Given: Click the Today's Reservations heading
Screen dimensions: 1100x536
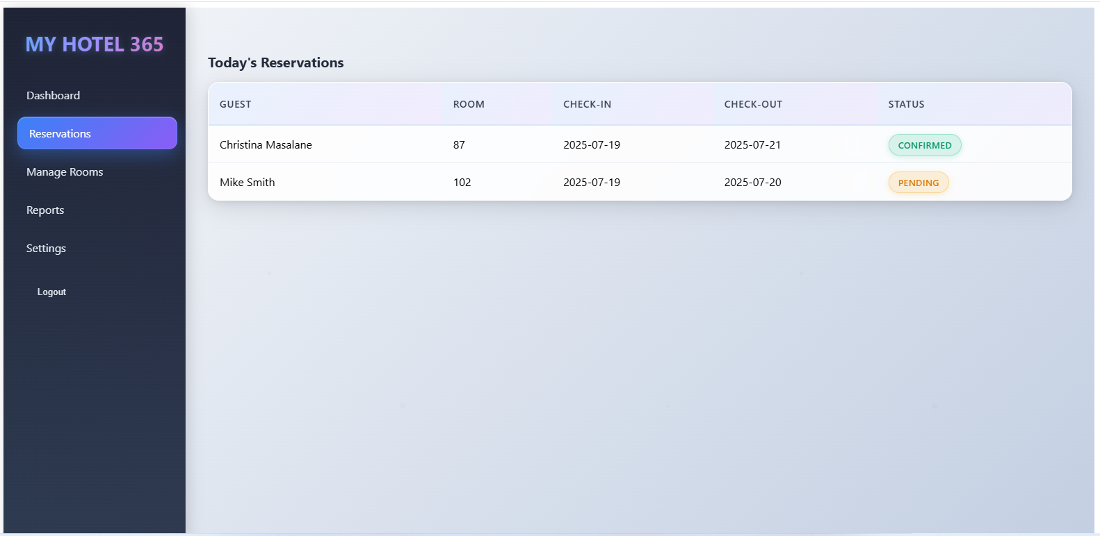Looking at the screenshot, I should [275, 62].
